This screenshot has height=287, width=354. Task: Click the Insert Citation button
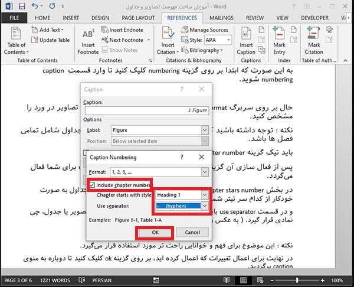click(x=168, y=41)
